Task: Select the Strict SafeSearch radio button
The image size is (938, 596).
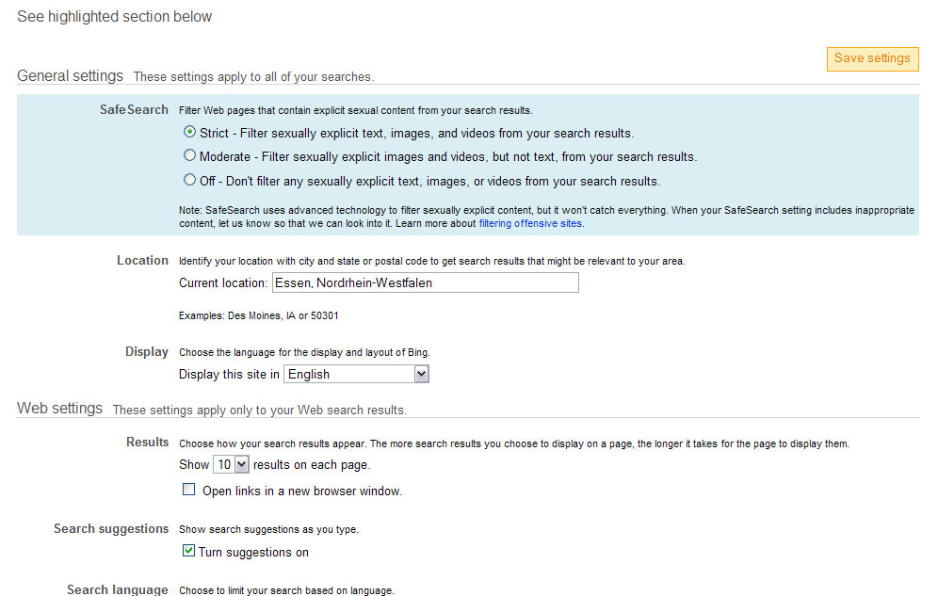Action: 189,132
